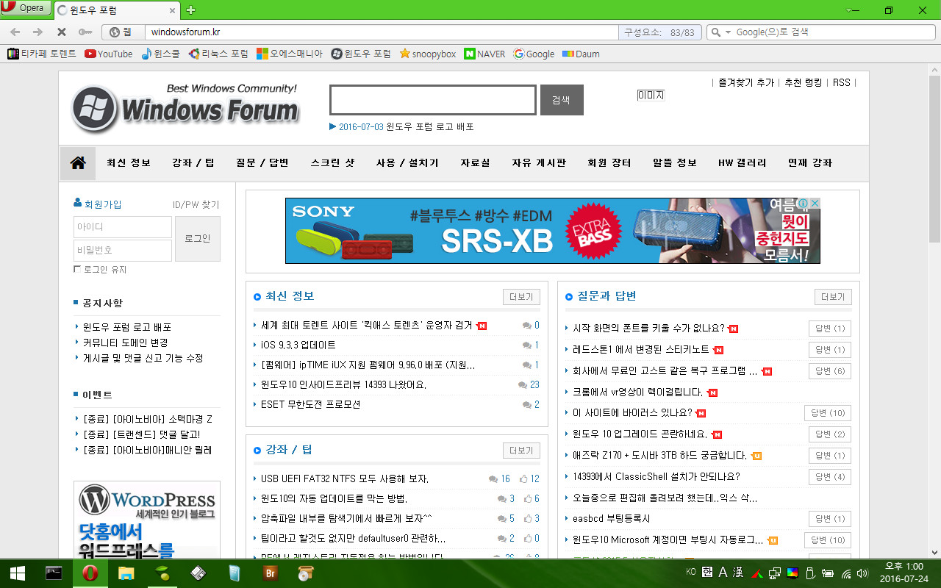Click 답변 (6) next to 회사에서 무료인 고스트 같은 복구 프로그램

tap(829, 371)
